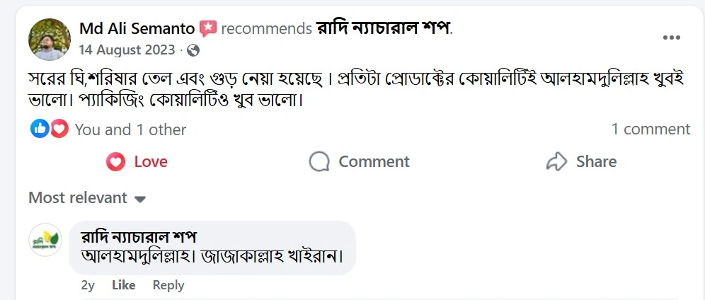This screenshot has width=705, height=300.
Task: Click the share arrow icon
Action: pyautogui.click(x=557, y=162)
